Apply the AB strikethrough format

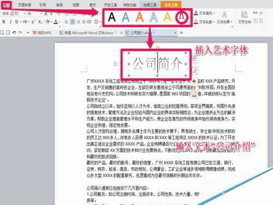click(x=25, y=22)
